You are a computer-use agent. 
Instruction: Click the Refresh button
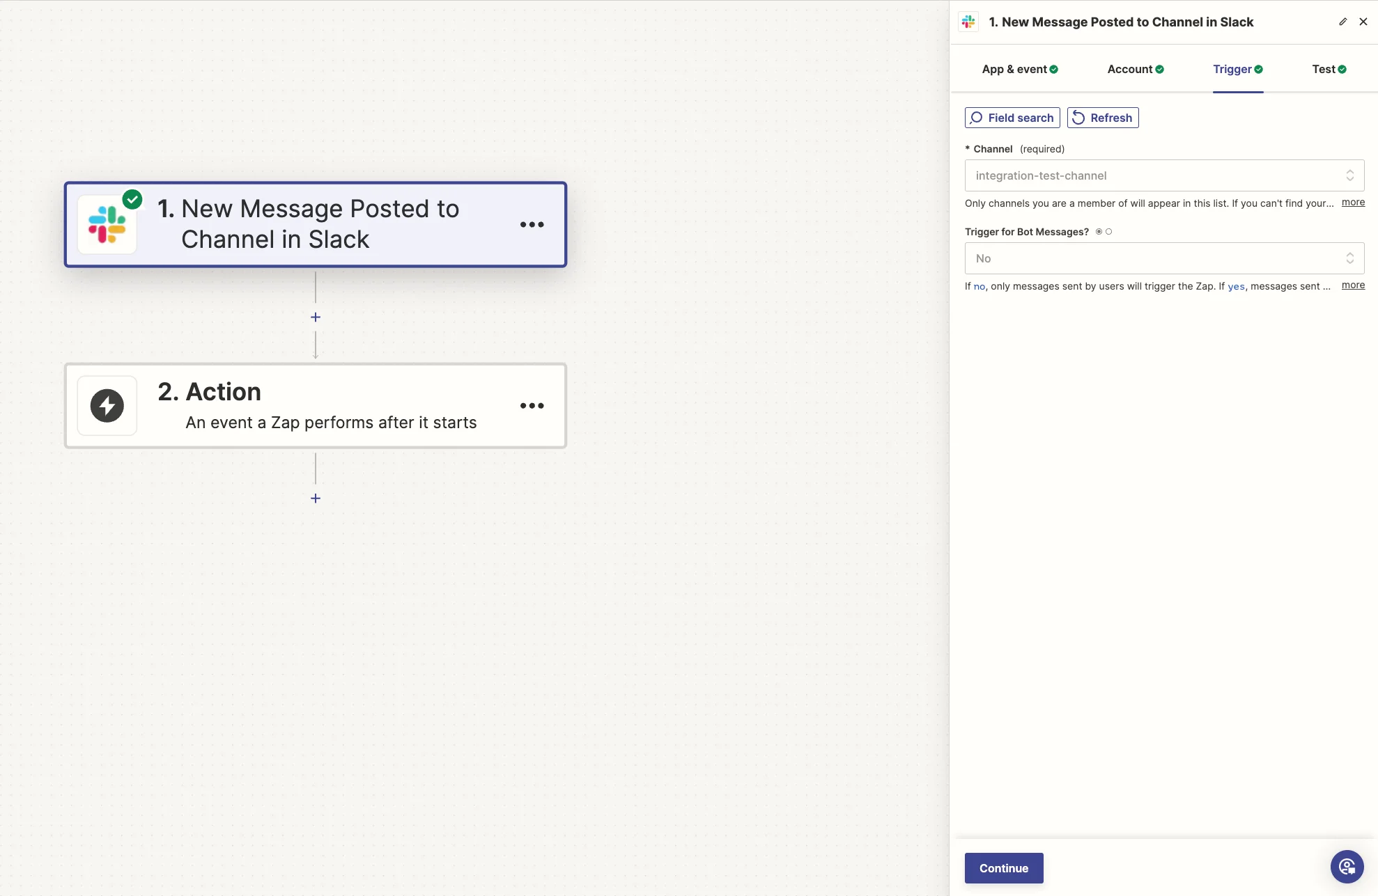tap(1102, 118)
